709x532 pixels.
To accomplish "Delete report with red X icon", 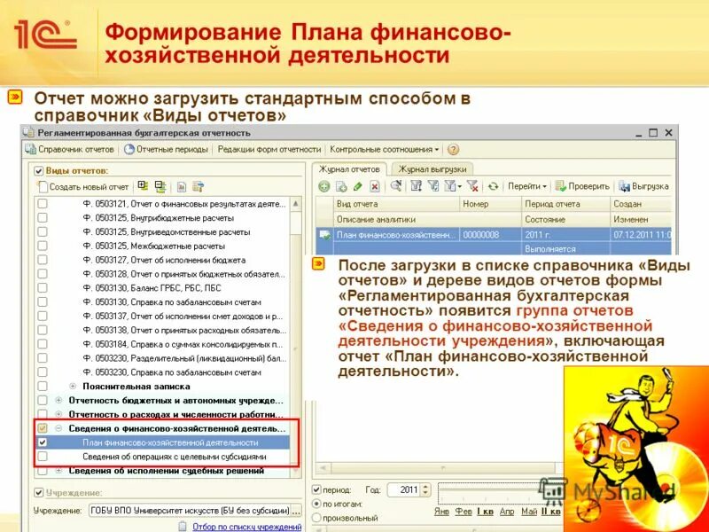I will click(374, 186).
